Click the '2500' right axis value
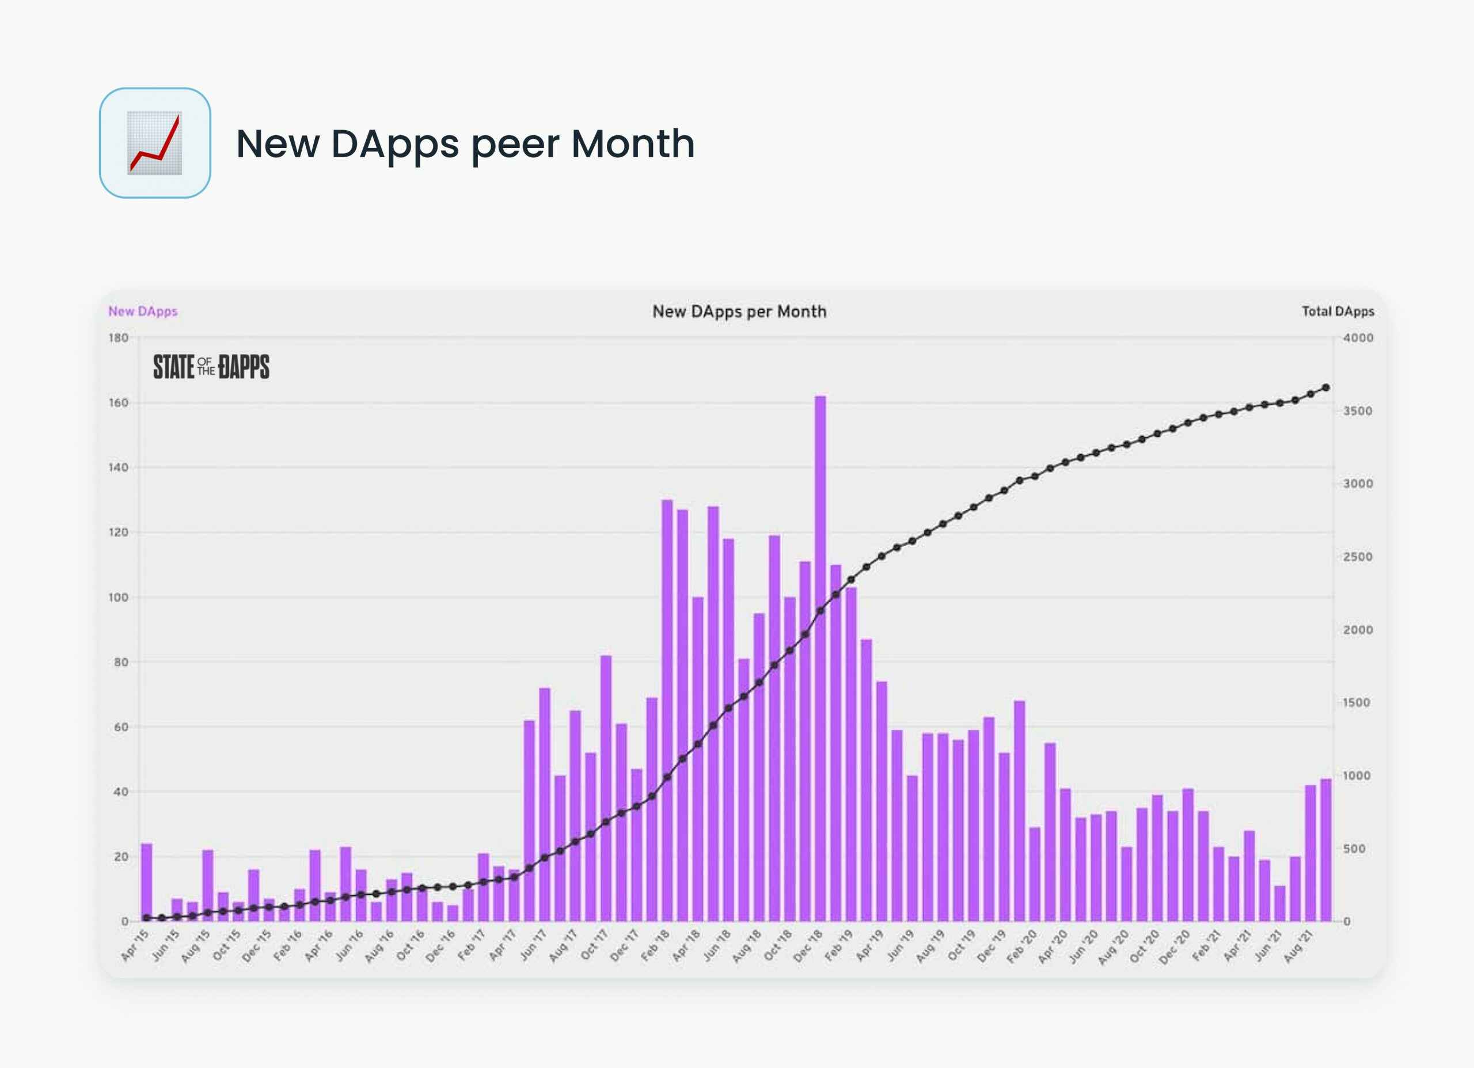 1358,556
